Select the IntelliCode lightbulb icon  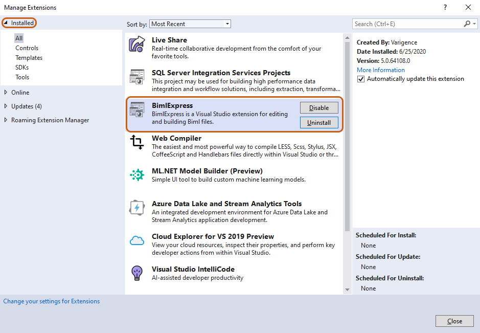(137, 273)
